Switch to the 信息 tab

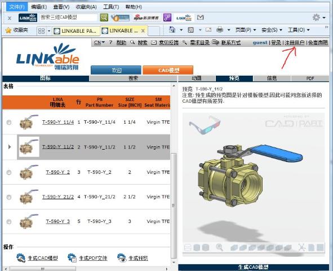pos(272,78)
